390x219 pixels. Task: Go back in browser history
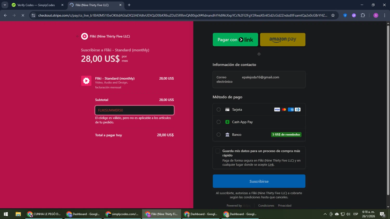[5, 15]
